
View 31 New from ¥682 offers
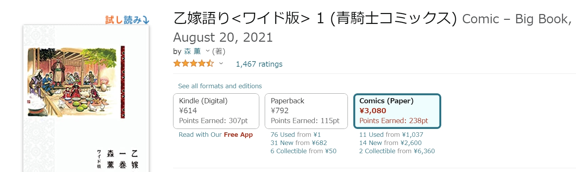(299, 143)
